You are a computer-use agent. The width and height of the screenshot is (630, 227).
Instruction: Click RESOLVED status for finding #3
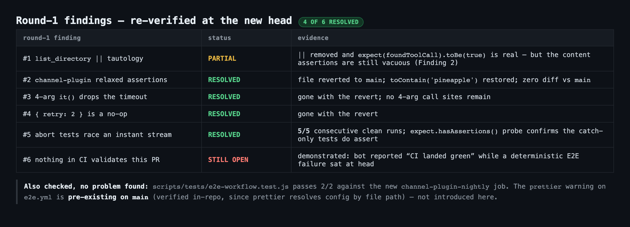tap(224, 97)
